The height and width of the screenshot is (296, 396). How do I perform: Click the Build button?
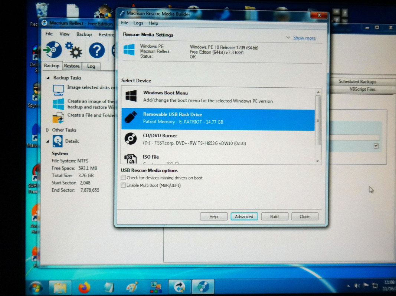274,216
